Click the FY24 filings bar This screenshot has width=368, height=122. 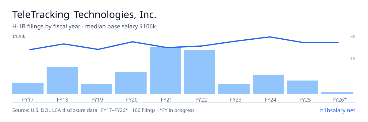268,85
